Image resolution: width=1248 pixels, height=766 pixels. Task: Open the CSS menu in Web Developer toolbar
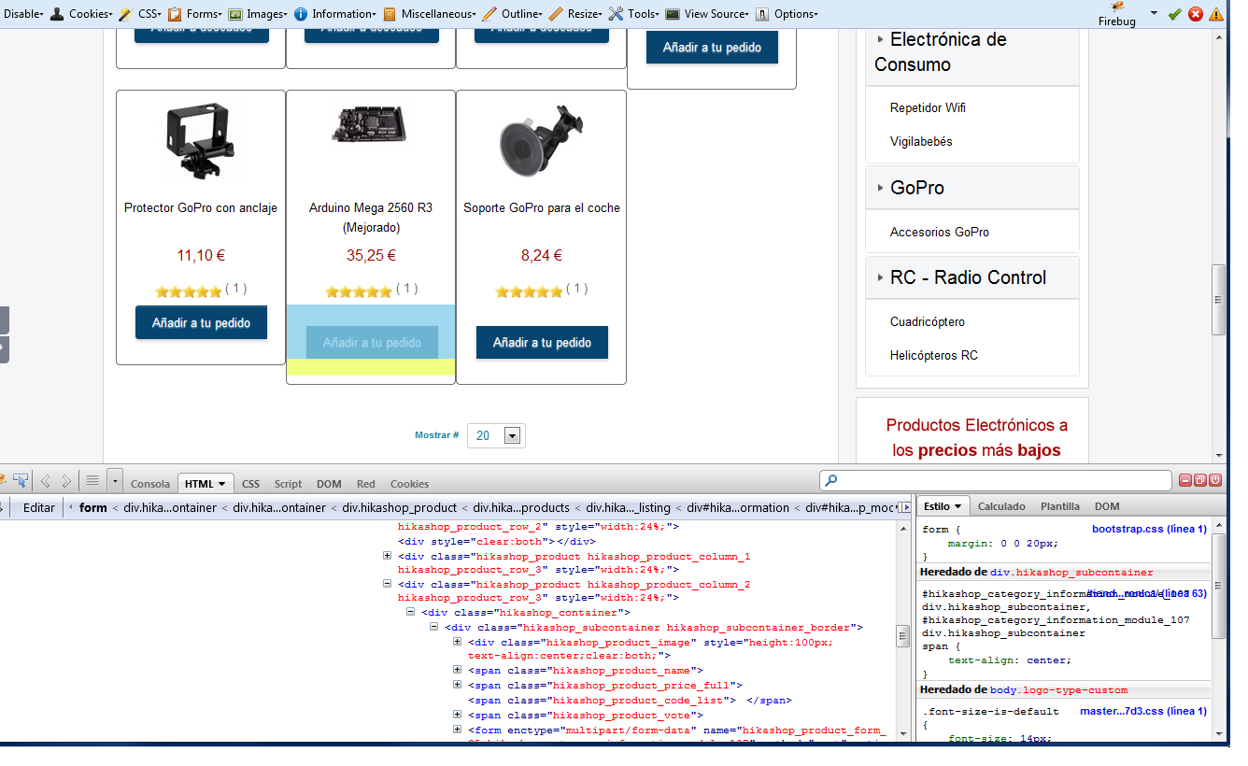coord(142,14)
